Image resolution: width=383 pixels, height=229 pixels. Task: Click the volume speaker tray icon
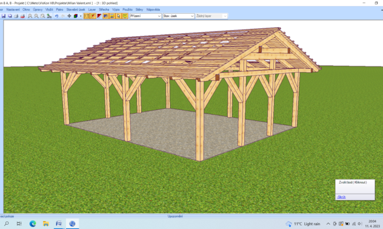360,224
